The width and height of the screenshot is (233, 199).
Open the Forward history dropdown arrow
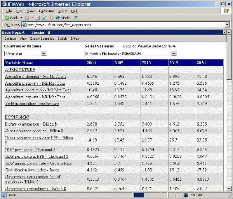click(x=32, y=18)
